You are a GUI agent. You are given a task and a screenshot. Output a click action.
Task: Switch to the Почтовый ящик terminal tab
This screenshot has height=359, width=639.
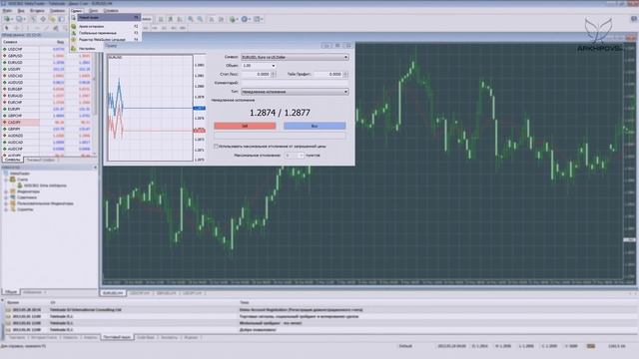point(117,337)
